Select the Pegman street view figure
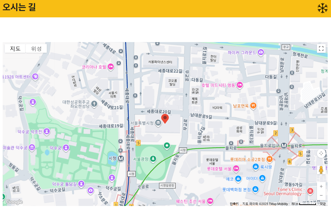 321,170
